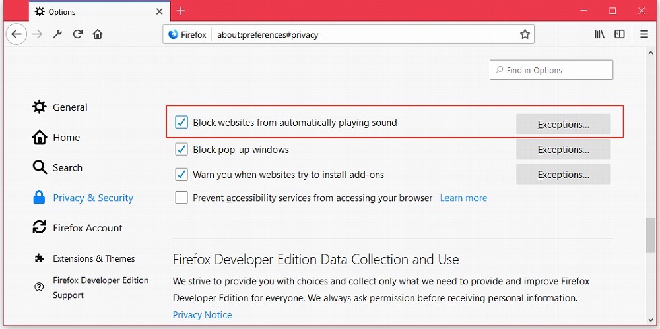Enable Prevent accessibility services checkbox
Image resolution: width=660 pixels, height=329 pixels.
(181, 198)
